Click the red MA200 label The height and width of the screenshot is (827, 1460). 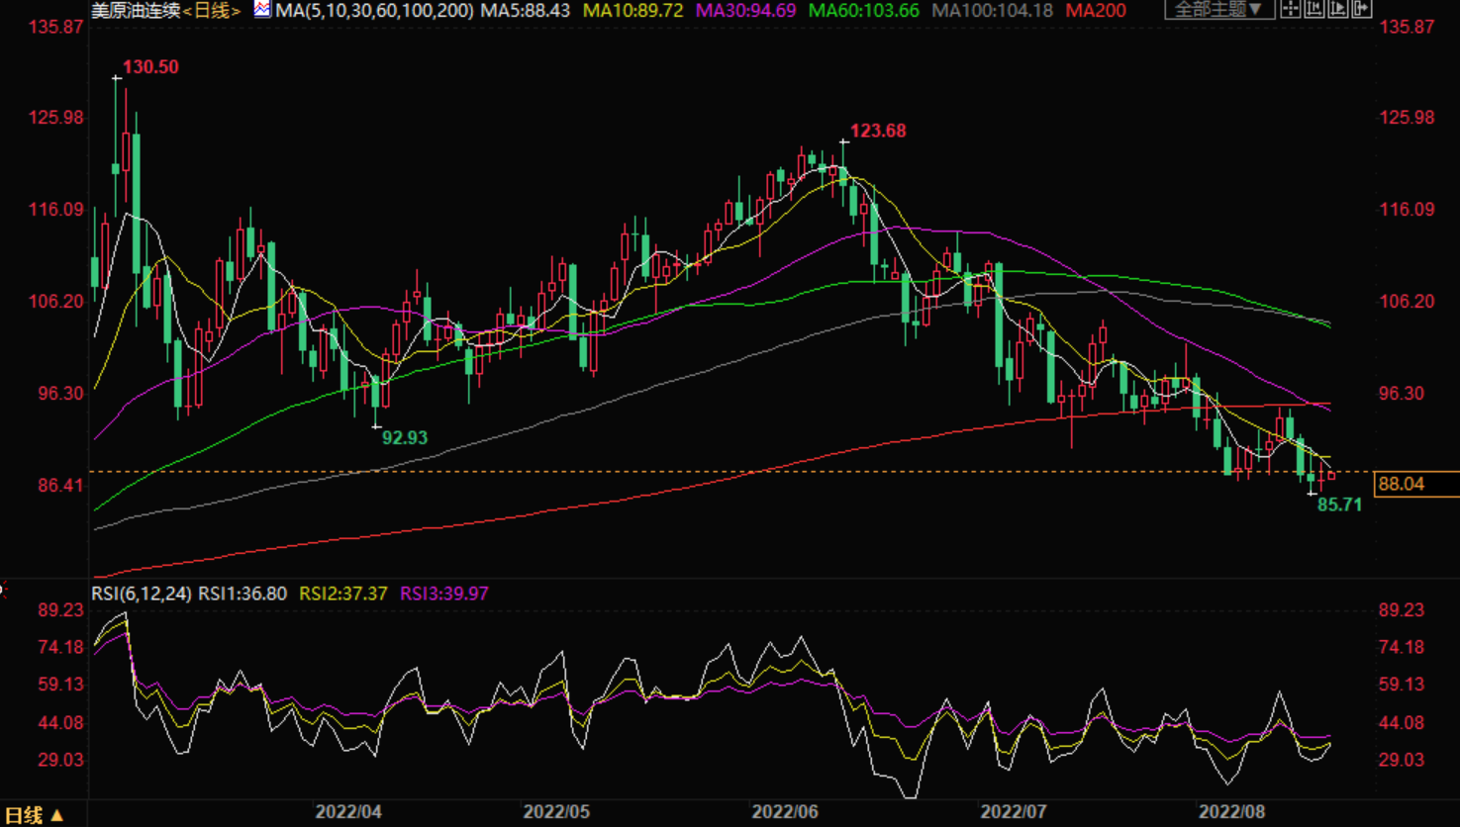[x=1096, y=10]
